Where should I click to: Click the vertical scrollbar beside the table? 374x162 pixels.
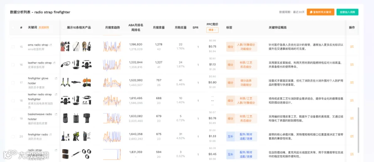(358, 130)
